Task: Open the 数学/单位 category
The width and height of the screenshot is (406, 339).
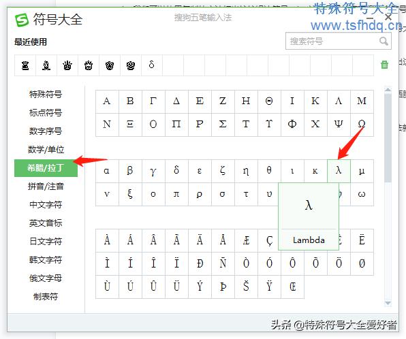Action: [x=46, y=149]
